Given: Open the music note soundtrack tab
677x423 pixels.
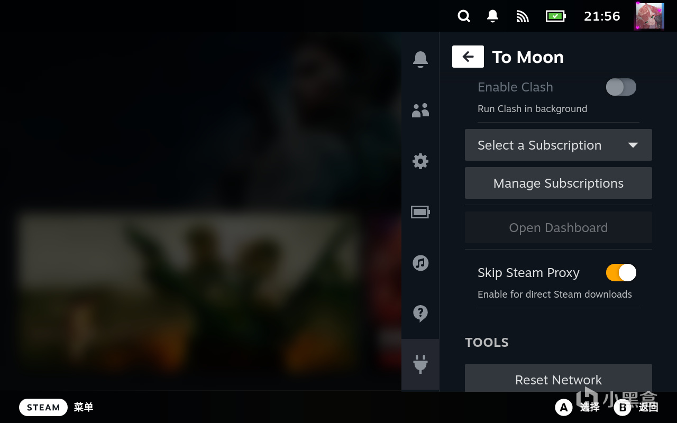Looking at the screenshot, I should [420, 263].
